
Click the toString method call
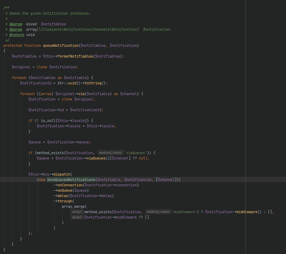click(x=93, y=83)
